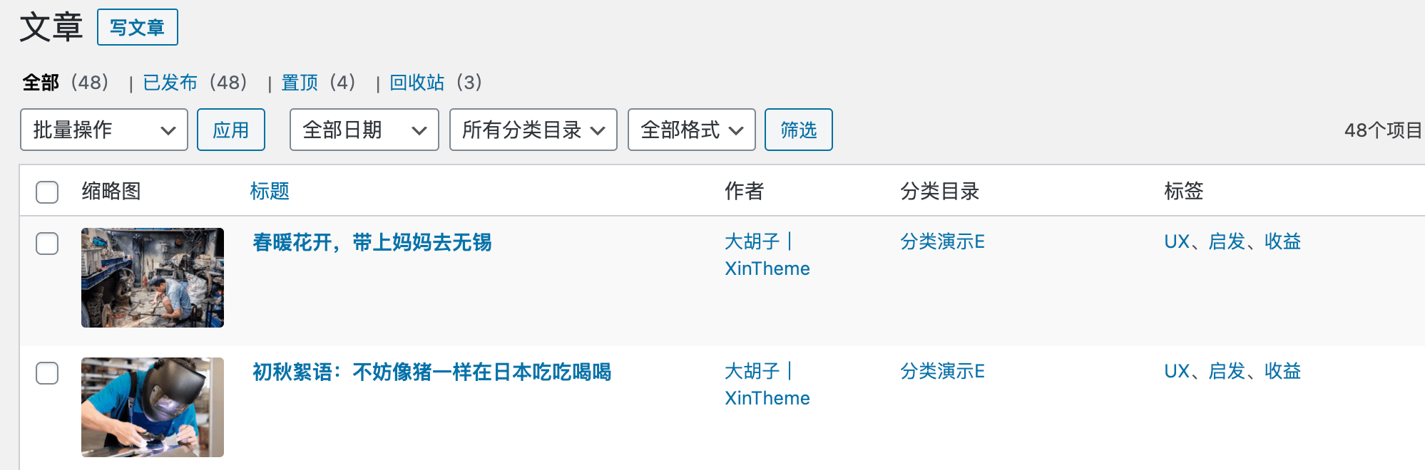Open post 春暖花开，带上妈妈去无锡
This screenshot has height=470, width=1425.
click(372, 243)
